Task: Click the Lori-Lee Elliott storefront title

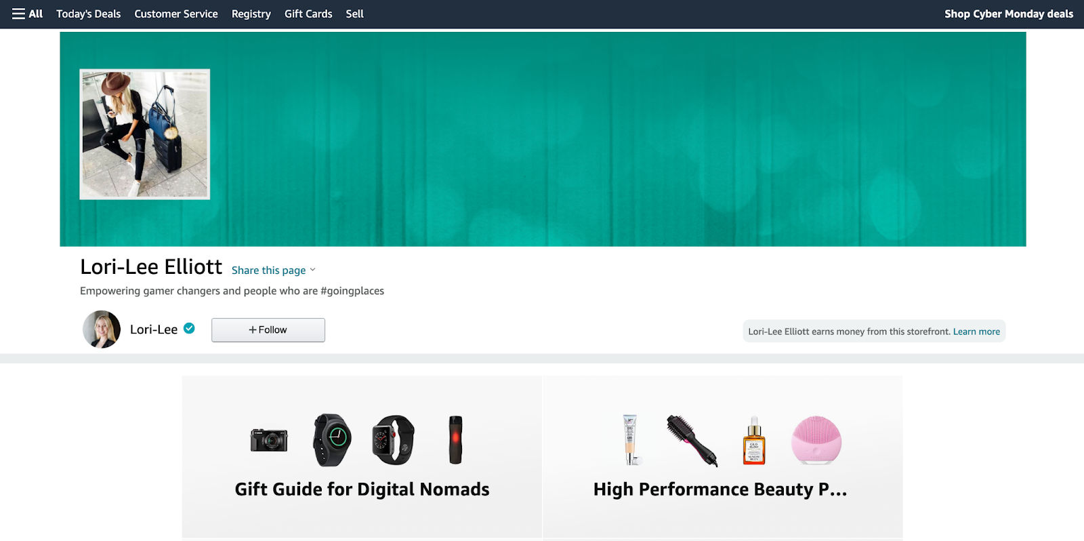Action: (151, 266)
